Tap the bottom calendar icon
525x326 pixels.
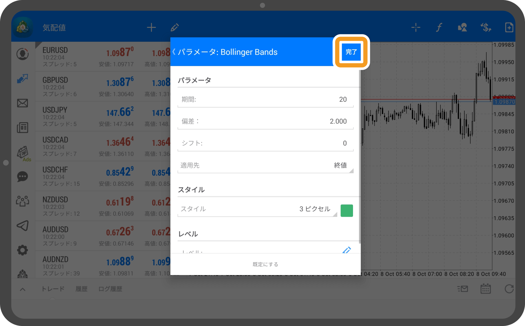(x=486, y=289)
